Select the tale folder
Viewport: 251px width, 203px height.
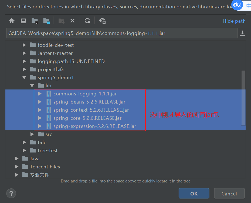pos(38,142)
